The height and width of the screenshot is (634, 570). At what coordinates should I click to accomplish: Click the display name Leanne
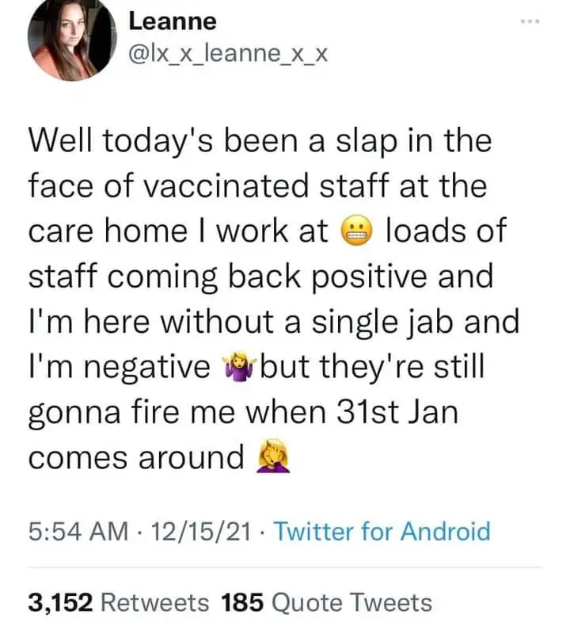click(x=172, y=21)
